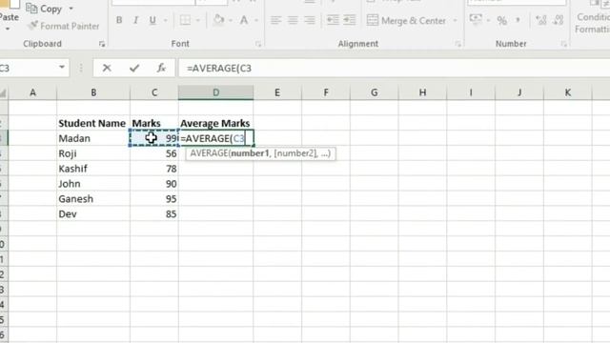Apply the Fill Color bucket
Image resolution: width=610 pixels, height=343 pixels.
click(x=218, y=20)
